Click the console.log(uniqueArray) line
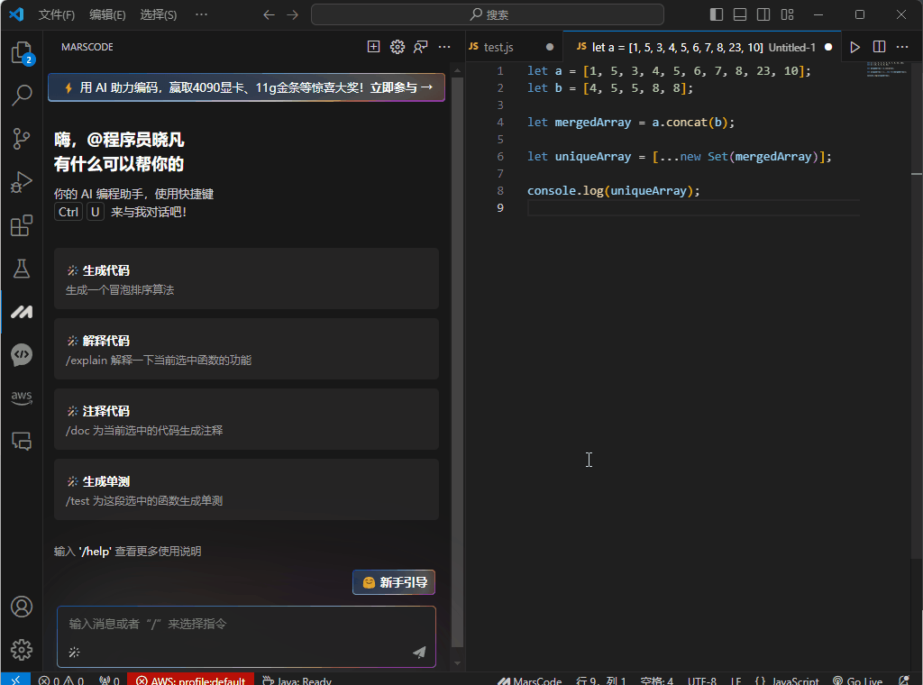The width and height of the screenshot is (923, 685). click(x=613, y=191)
